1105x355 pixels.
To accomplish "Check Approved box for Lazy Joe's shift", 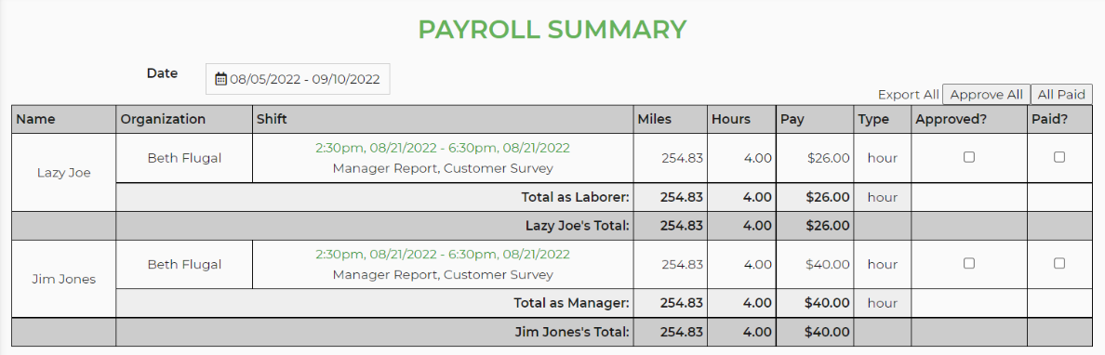I will (969, 158).
